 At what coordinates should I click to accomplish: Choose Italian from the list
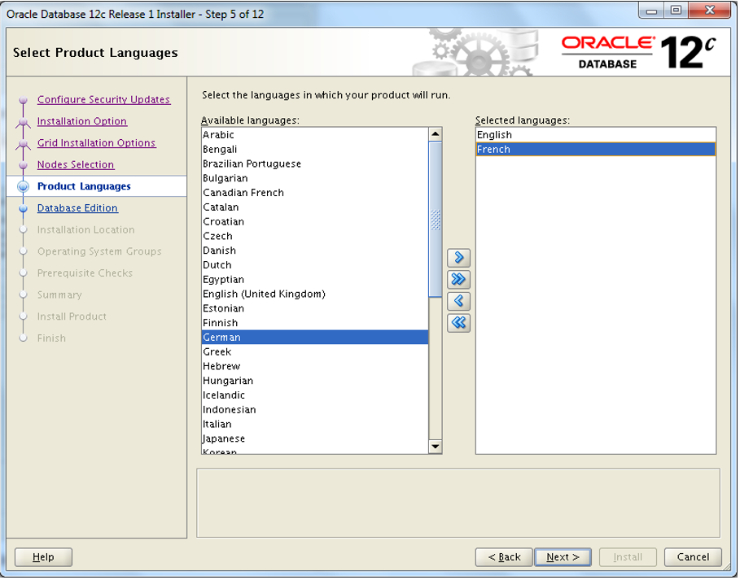[315, 425]
